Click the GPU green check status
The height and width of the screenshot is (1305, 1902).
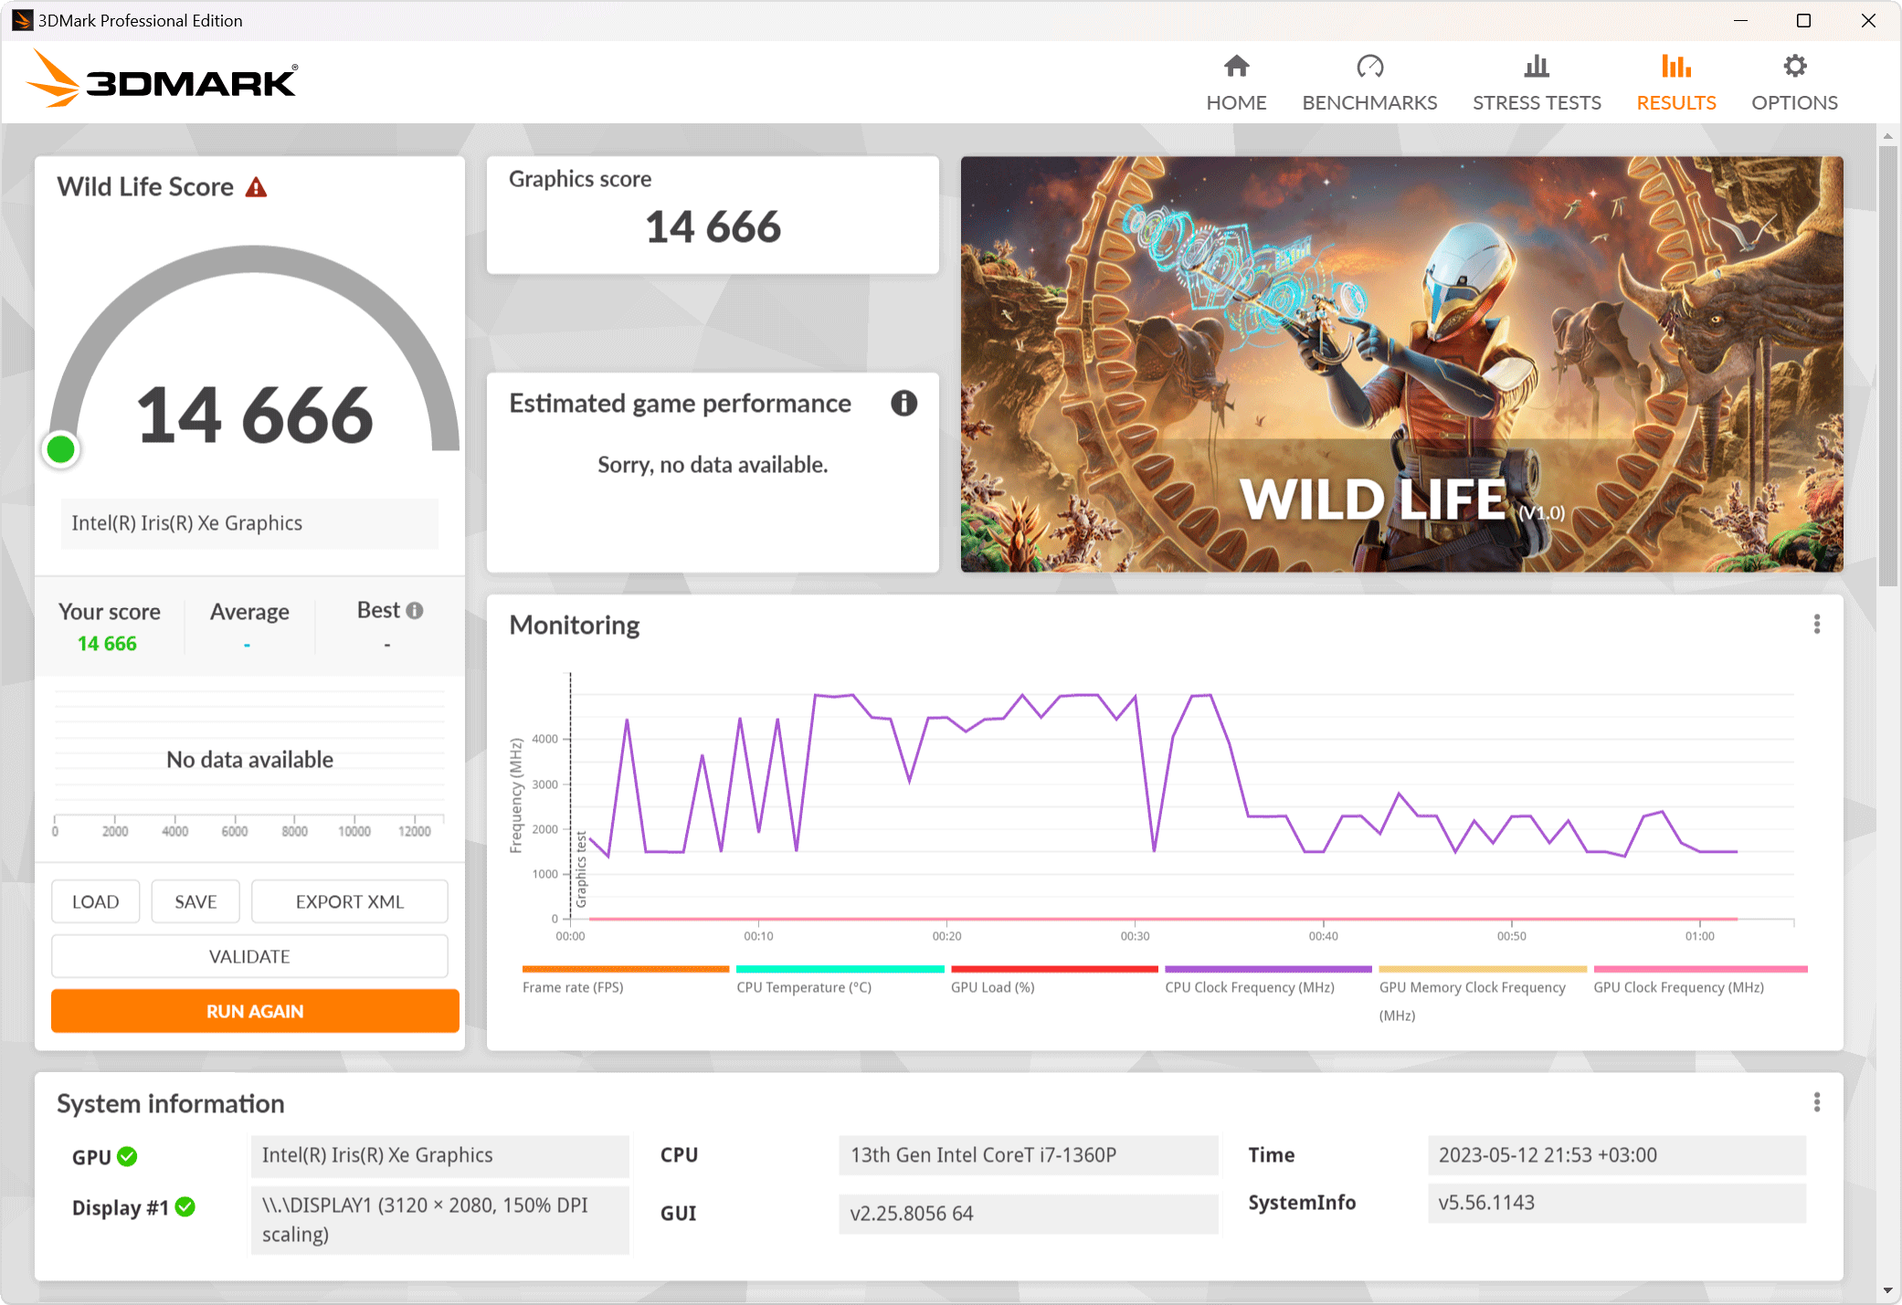click(128, 1156)
